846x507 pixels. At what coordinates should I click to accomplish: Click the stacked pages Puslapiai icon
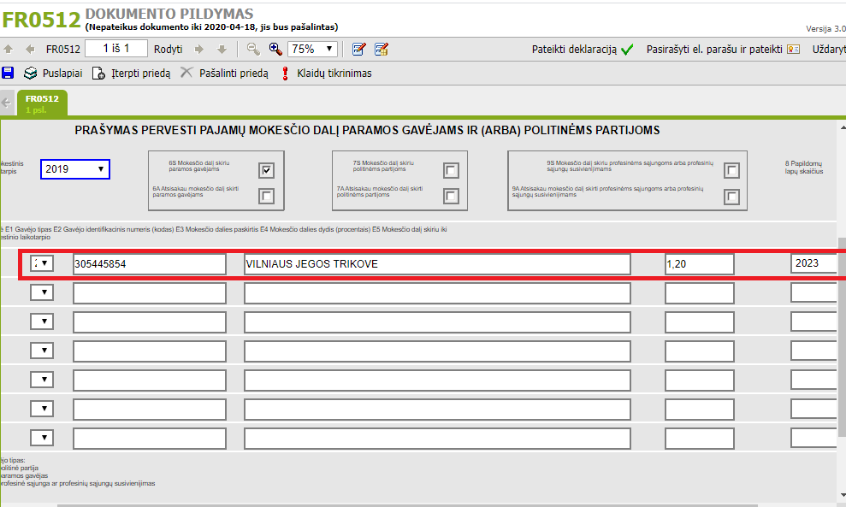pyautogui.click(x=31, y=73)
